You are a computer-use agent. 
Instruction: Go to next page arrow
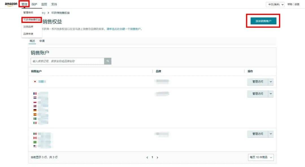(x=157, y=157)
